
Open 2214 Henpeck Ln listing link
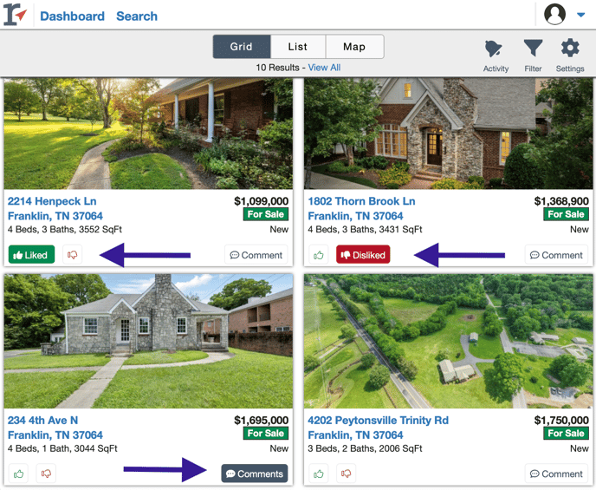pyautogui.click(x=55, y=208)
